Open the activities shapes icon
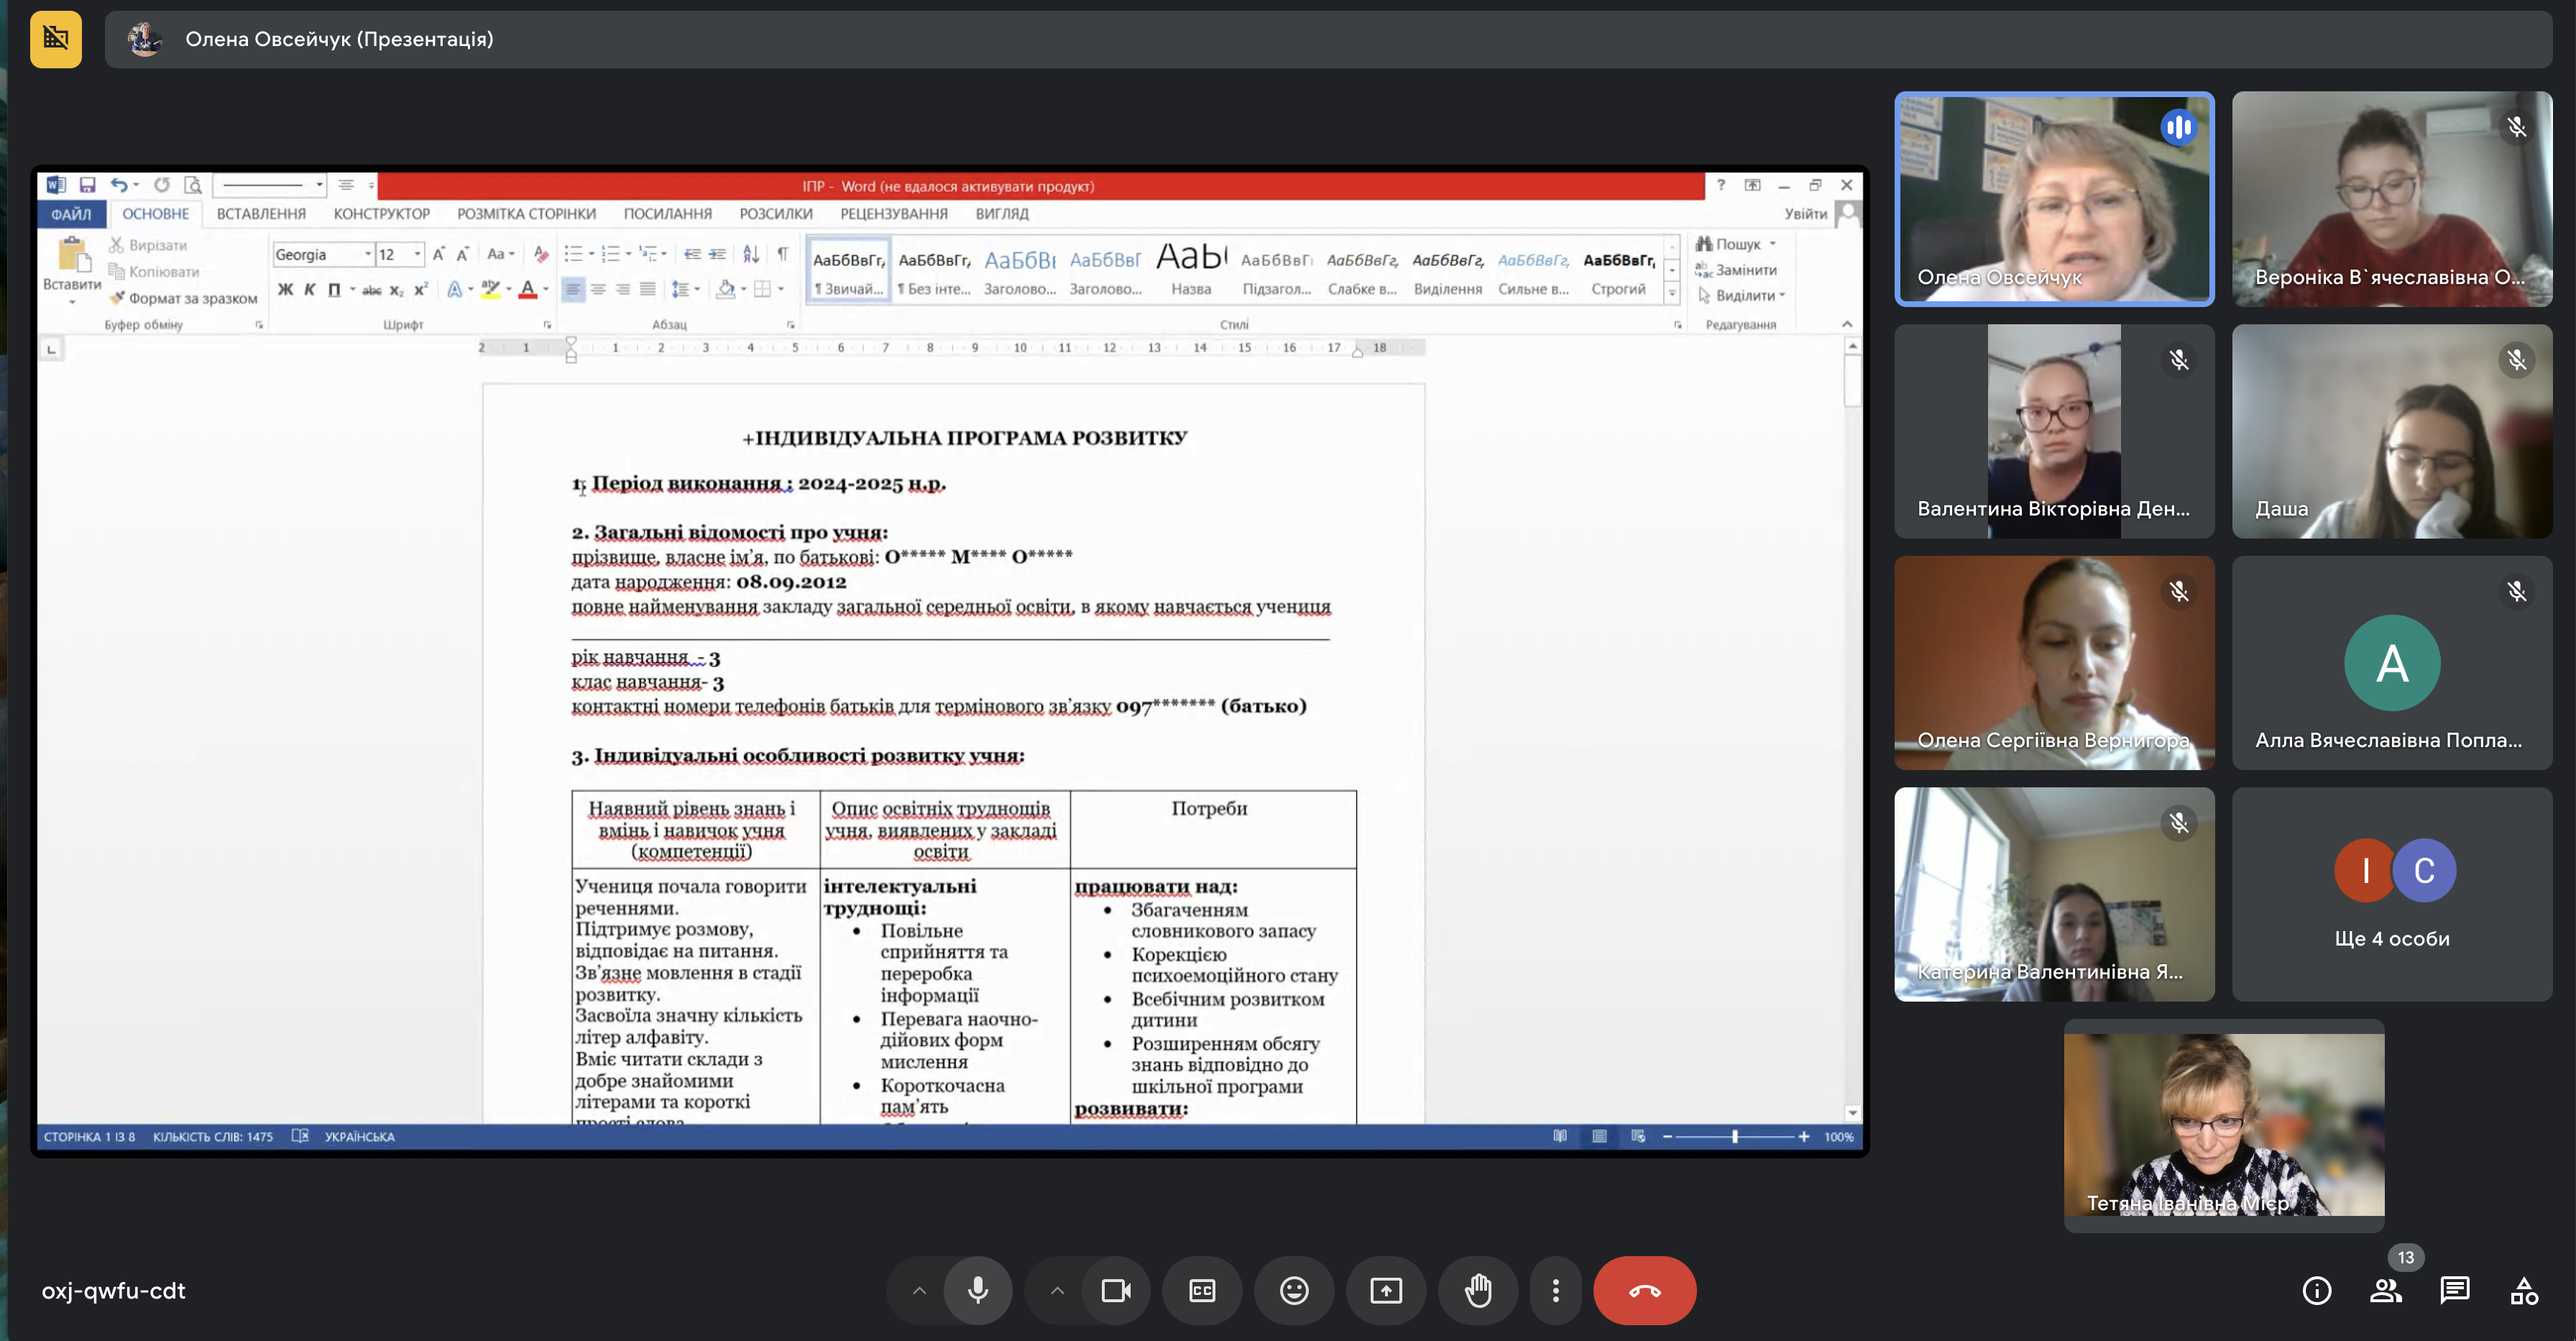 pos(2523,1291)
